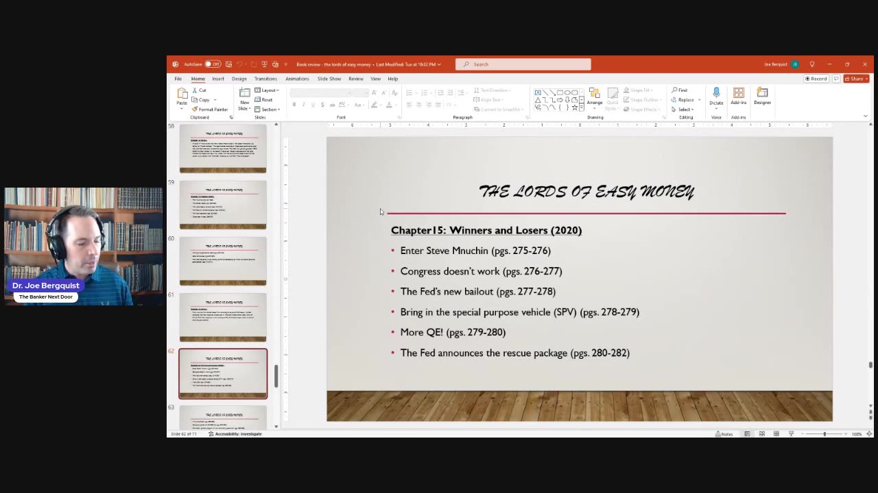Screen dimensions: 878x493
Task: Select slide 59 thumbnail
Action: pos(223,205)
